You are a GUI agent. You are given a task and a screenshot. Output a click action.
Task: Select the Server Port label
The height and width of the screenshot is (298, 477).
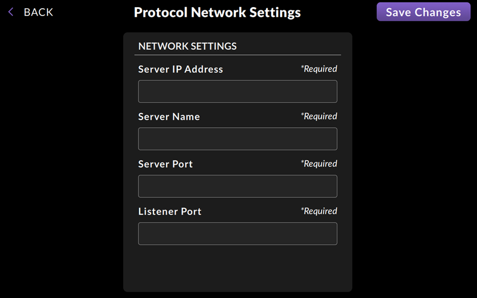[166, 164]
